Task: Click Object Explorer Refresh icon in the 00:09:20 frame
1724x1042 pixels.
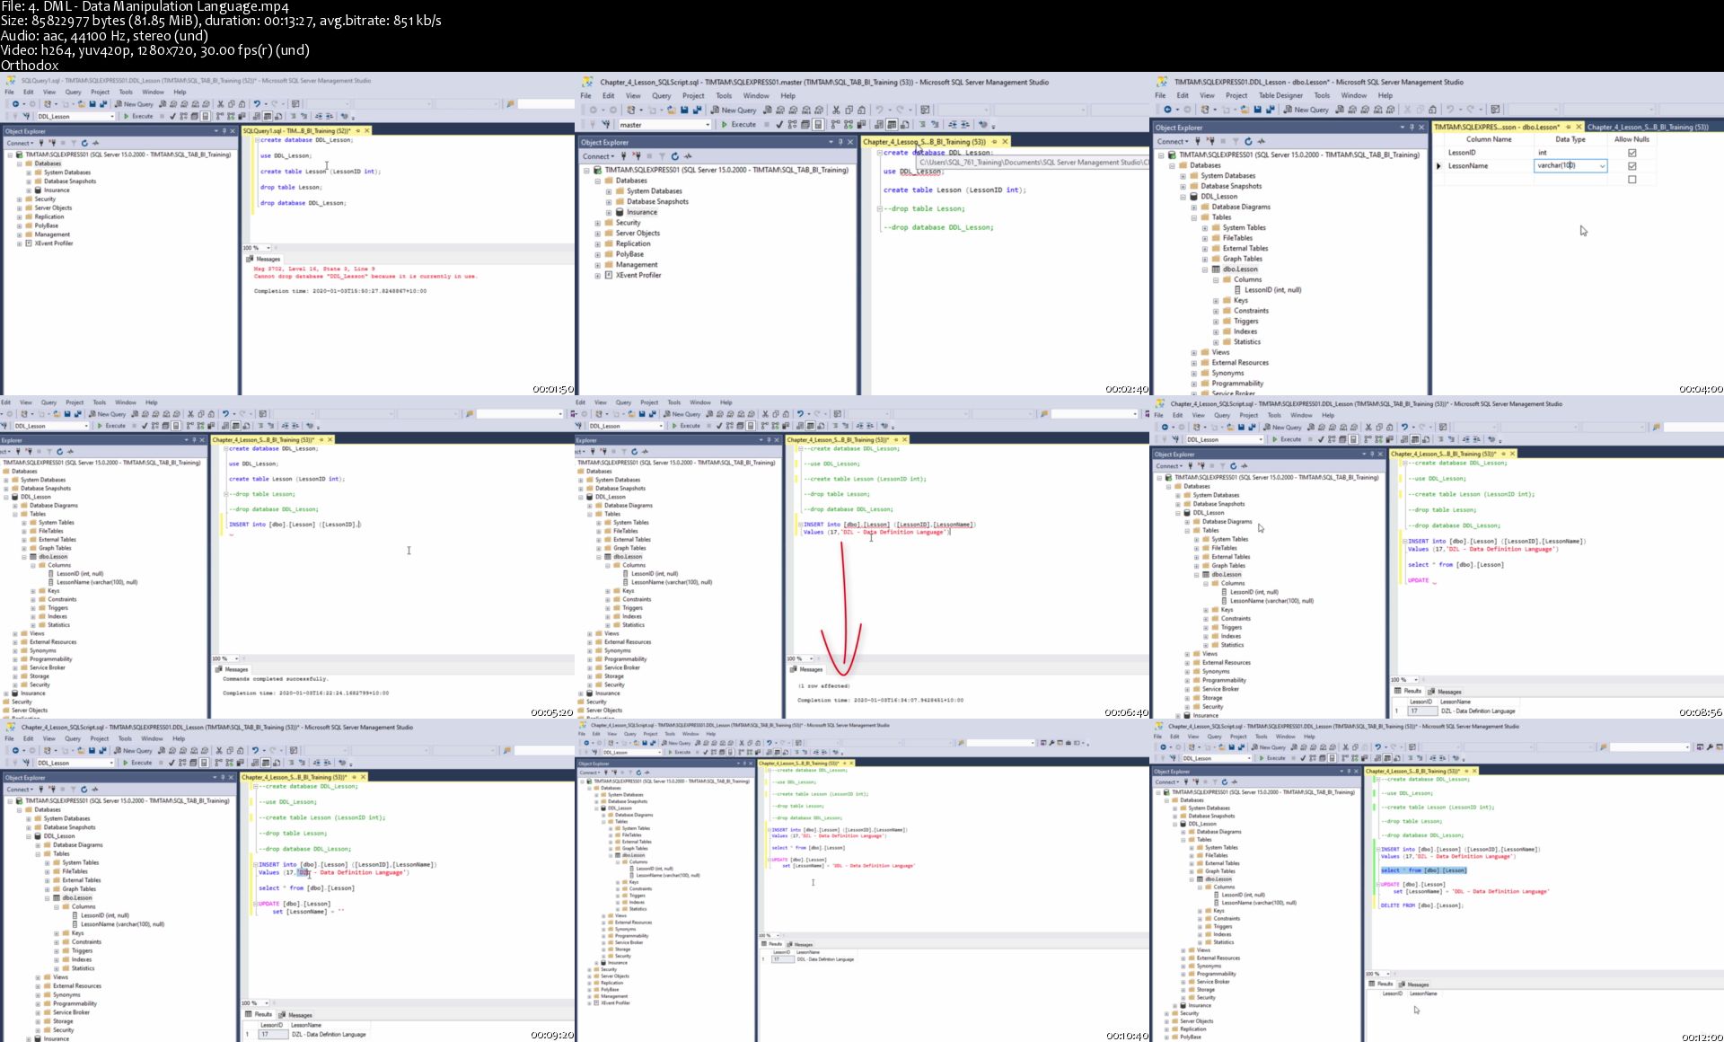Action: click(84, 790)
